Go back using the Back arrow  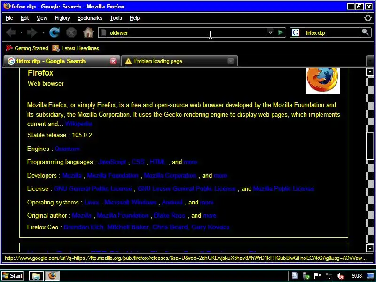[10, 32]
